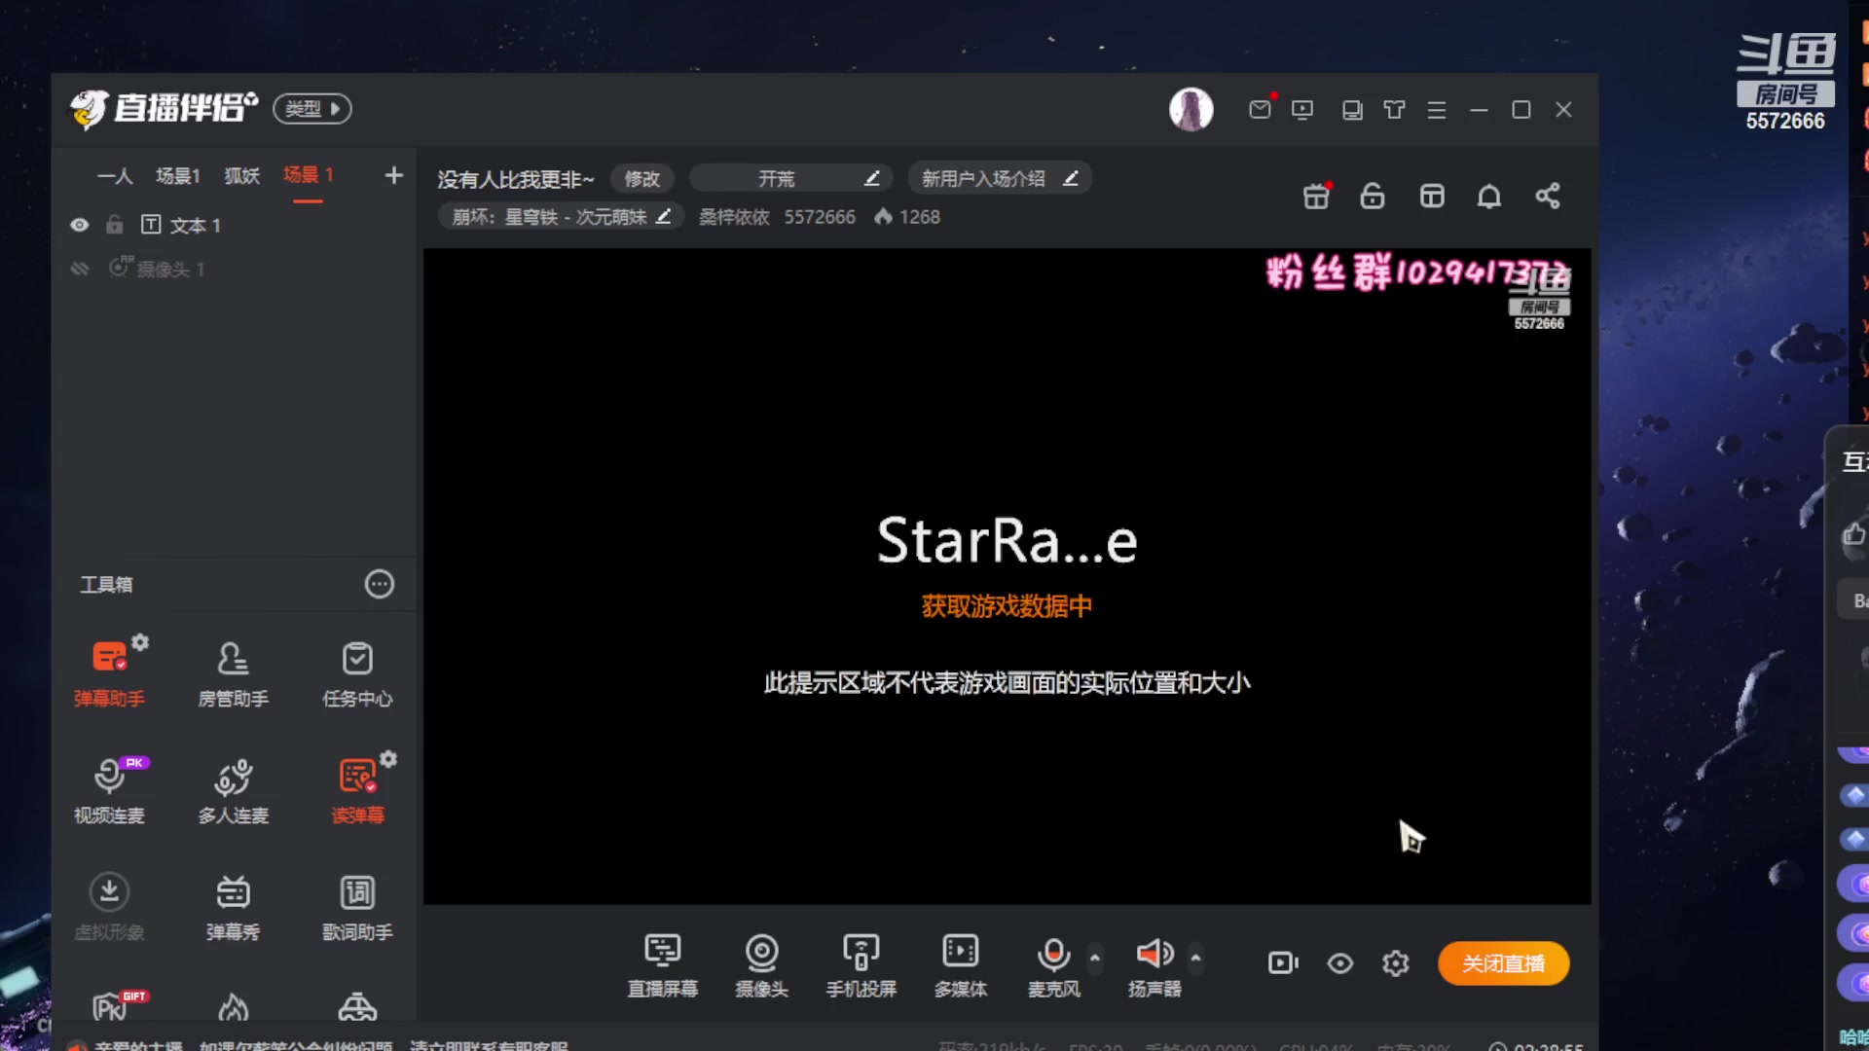1869x1051 pixels.
Task: Open 读弹幕 settings gear
Action: click(388, 759)
